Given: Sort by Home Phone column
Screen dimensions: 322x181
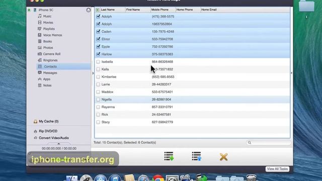Looking at the screenshot, I should click(x=188, y=10).
